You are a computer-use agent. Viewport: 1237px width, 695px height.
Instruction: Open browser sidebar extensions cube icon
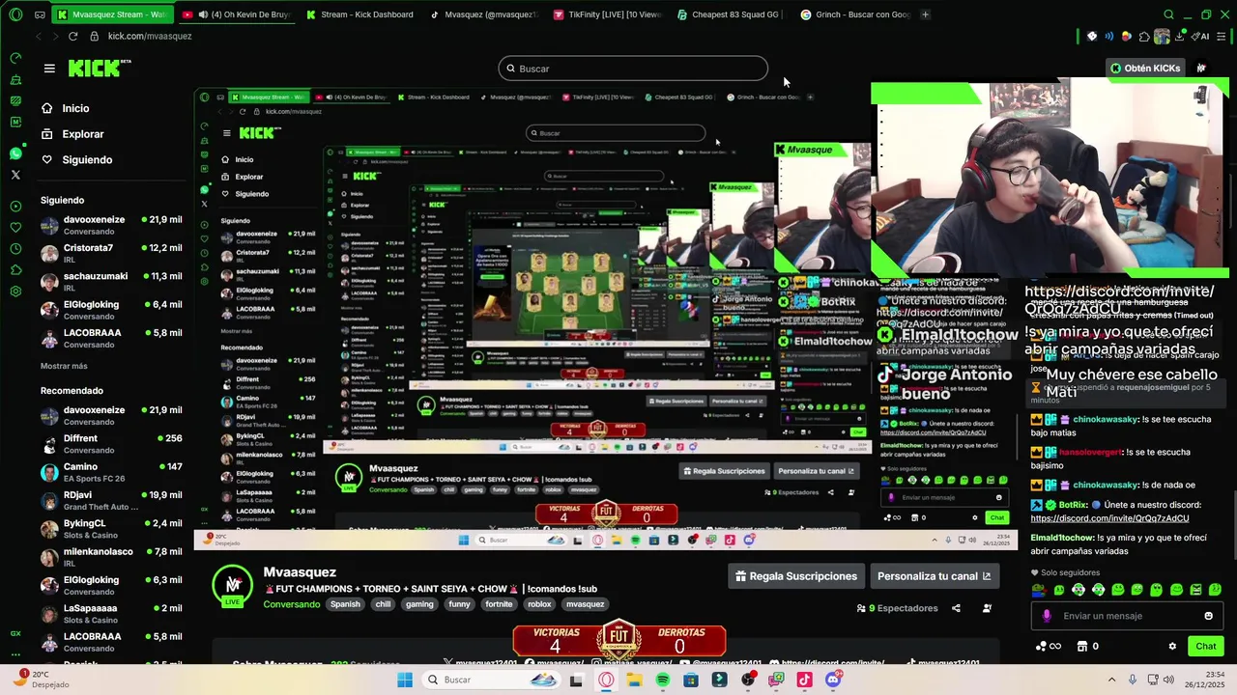[x=15, y=269]
